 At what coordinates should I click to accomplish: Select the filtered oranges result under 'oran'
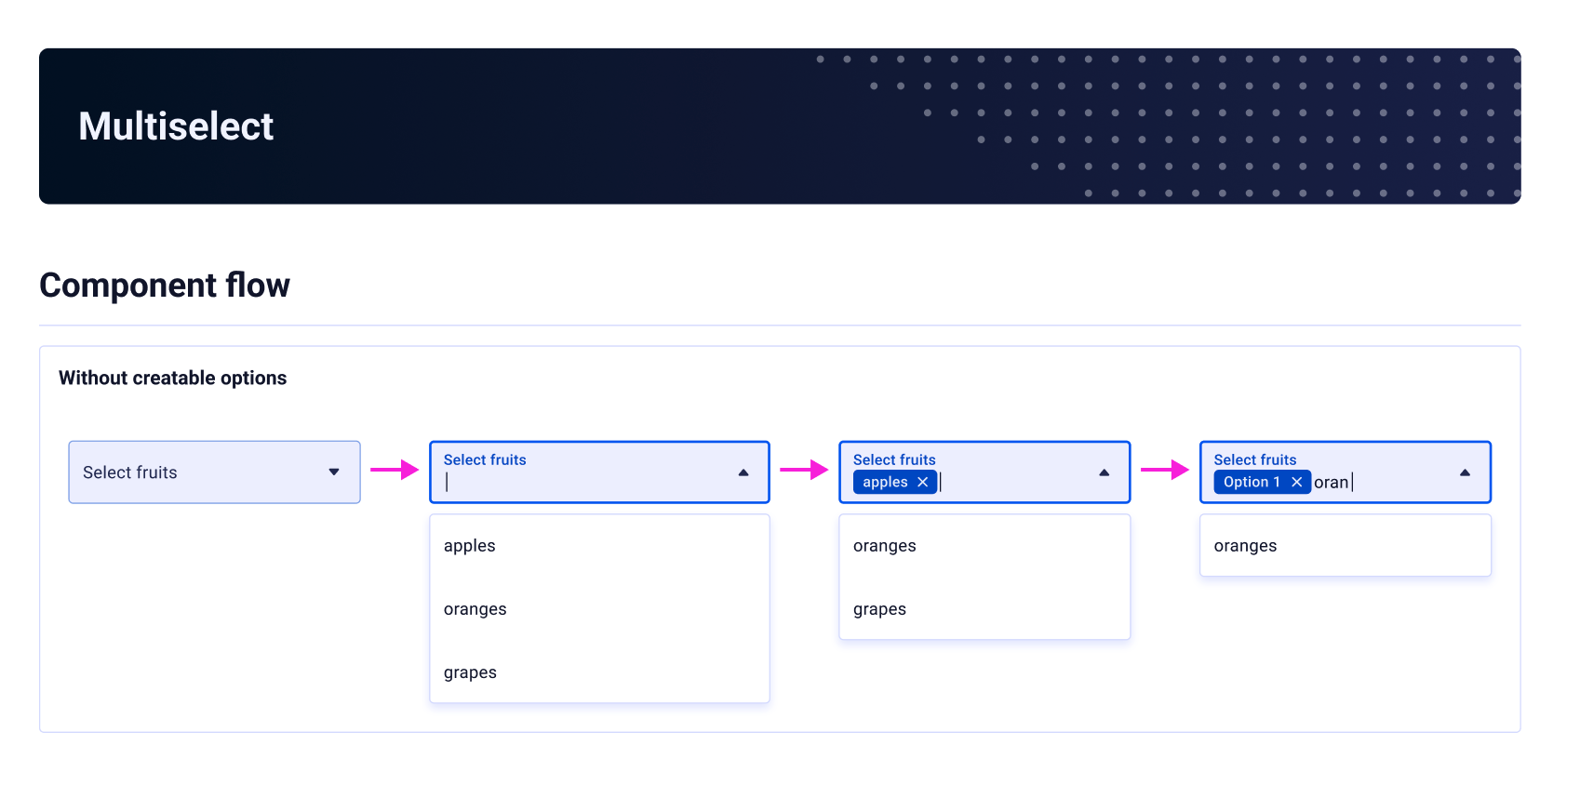(x=1346, y=546)
